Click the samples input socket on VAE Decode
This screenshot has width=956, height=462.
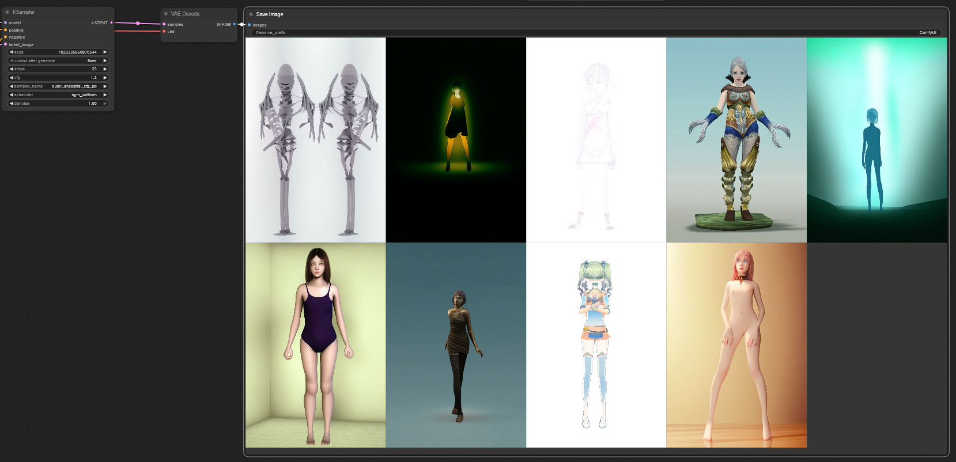(x=164, y=24)
